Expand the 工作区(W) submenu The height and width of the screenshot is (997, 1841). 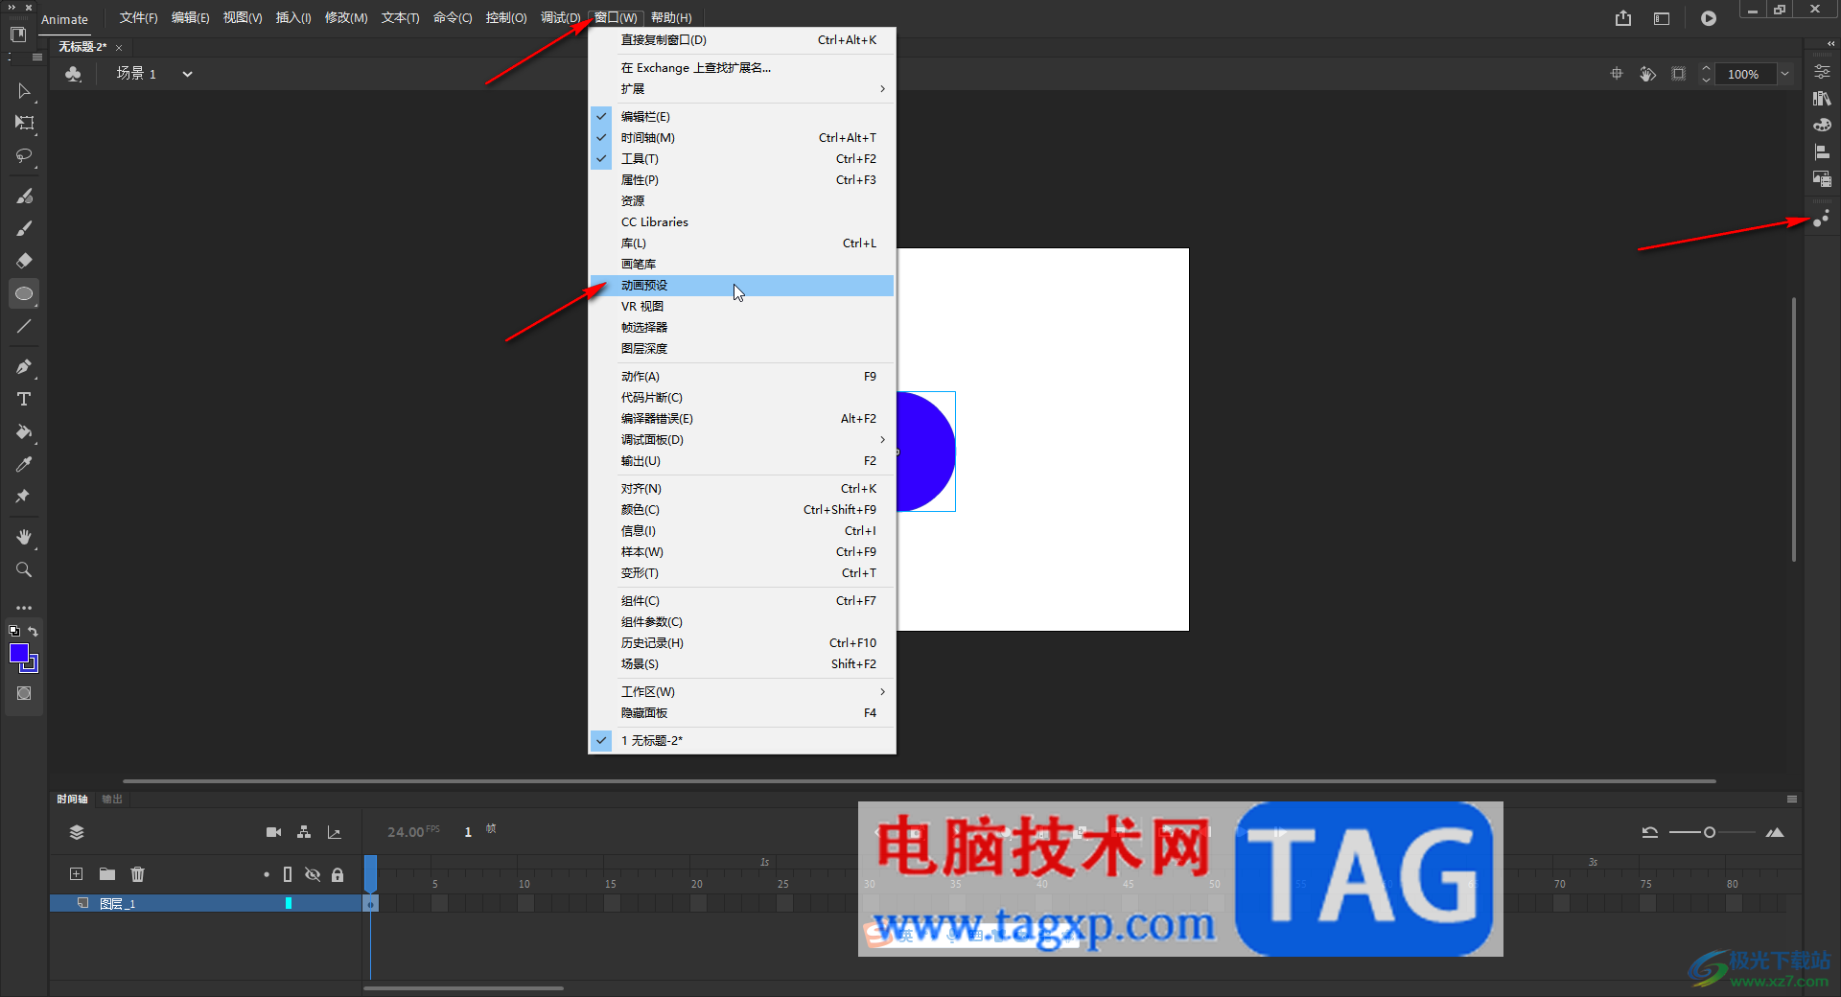pyautogui.click(x=742, y=692)
